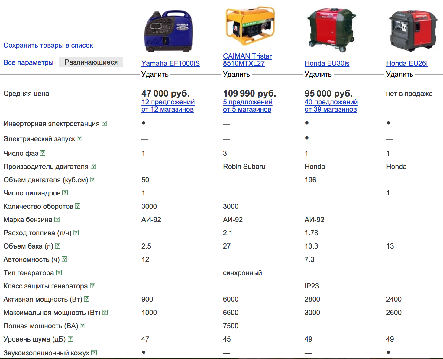Switch to Все параметры view
The image size is (443, 359).
pos(28,62)
